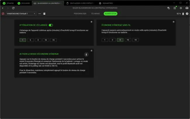Set wireless sleep to 5 minutes

coord(120,40)
